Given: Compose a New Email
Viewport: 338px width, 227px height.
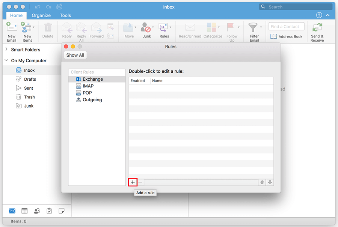Looking at the screenshot, I should [x=12, y=30].
